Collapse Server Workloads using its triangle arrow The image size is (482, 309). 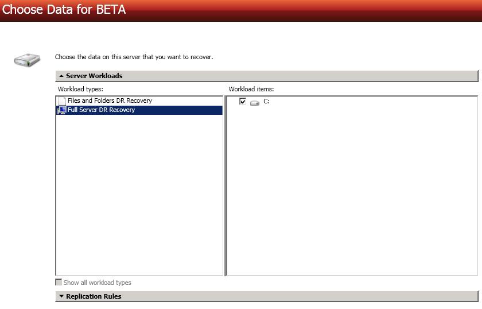(61, 76)
